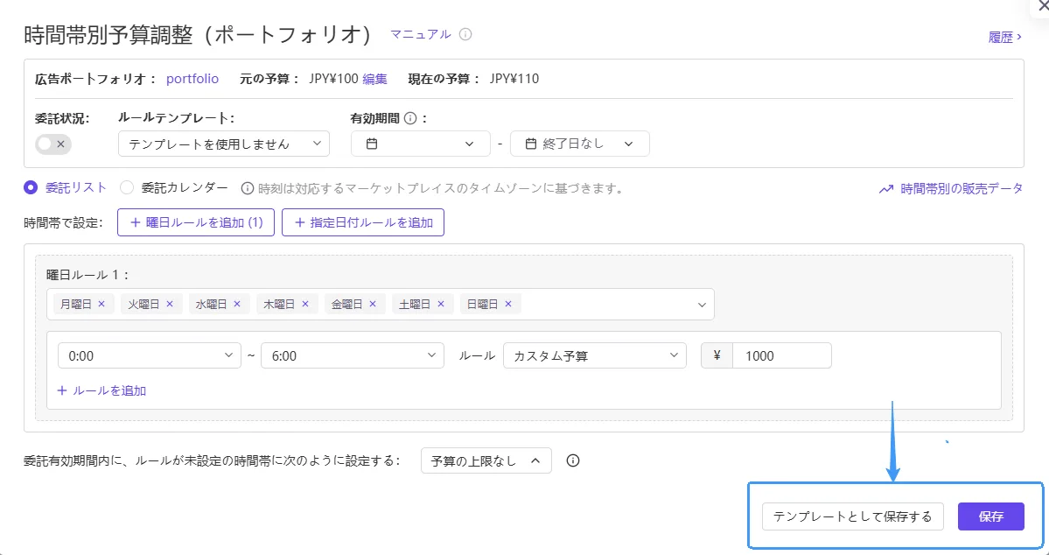Select the 委託カレンダー radio button
The height and width of the screenshot is (555, 1049).
[127, 188]
